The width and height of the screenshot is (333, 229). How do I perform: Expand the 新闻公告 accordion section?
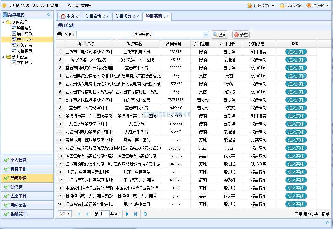(x=27, y=205)
